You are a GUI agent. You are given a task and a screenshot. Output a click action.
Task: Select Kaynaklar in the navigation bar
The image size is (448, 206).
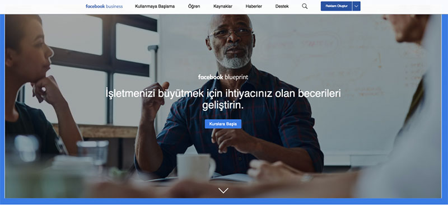click(x=223, y=6)
